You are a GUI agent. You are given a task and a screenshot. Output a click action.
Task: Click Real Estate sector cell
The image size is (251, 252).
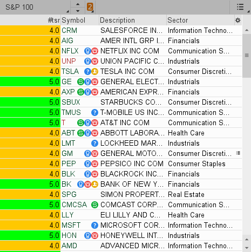click(x=186, y=194)
